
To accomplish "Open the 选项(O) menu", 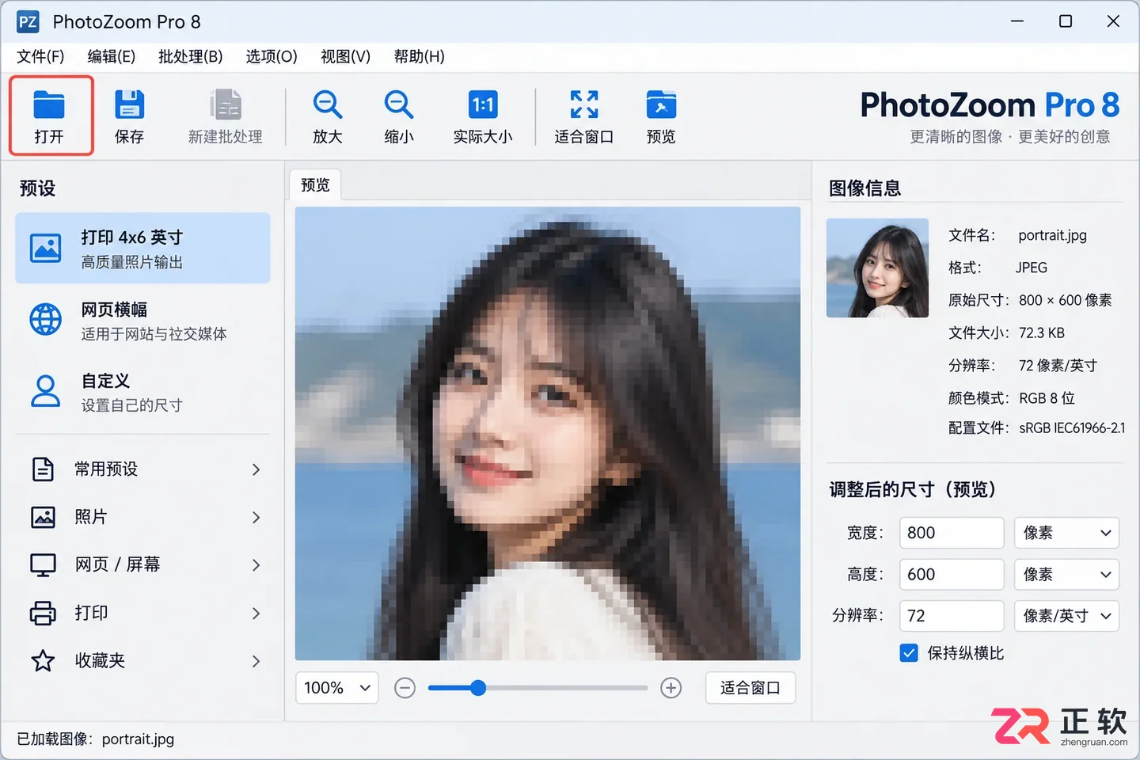I will point(272,56).
